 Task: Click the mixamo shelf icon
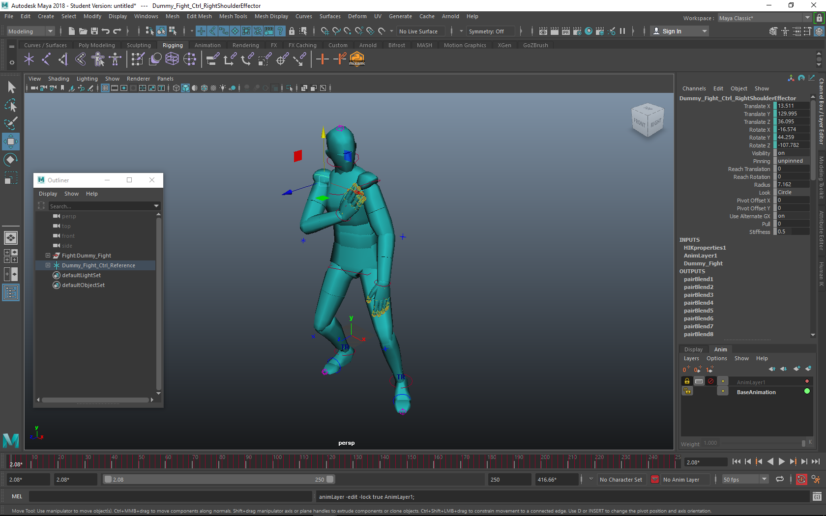357,59
